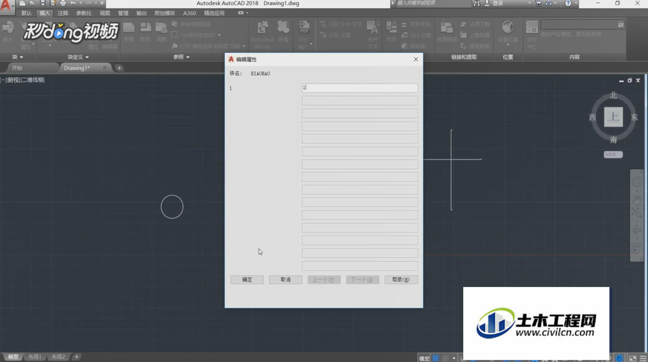This screenshot has width=648, height=362.
Task: Open the 默认 ribbon tab
Action: pos(26,13)
